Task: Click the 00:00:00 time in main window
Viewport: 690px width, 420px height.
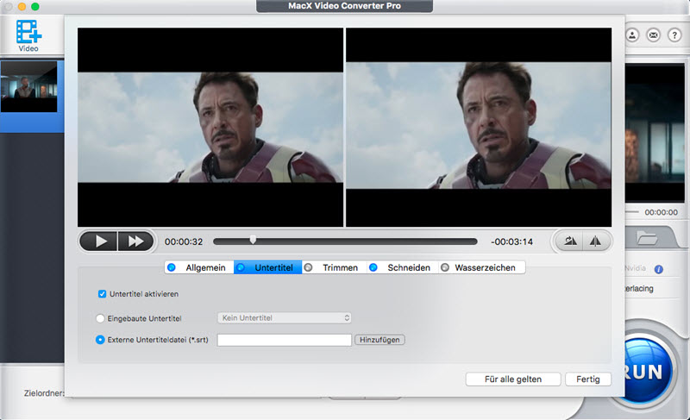Action: tap(661, 212)
